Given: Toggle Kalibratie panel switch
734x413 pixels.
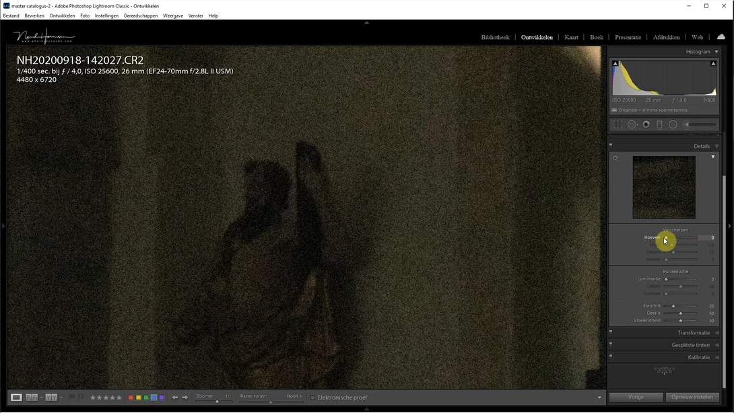Looking at the screenshot, I should click(x=611, y=356).
